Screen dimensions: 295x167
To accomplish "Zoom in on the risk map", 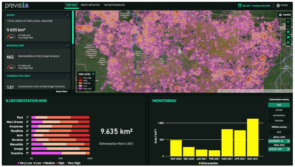I will coord(288,22).
